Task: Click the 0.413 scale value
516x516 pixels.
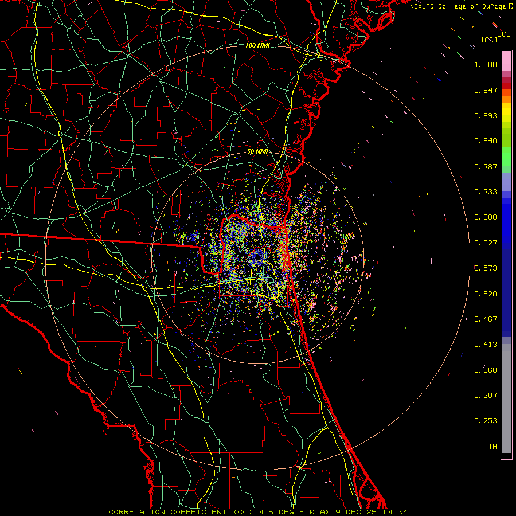Action: pos(486,345)
